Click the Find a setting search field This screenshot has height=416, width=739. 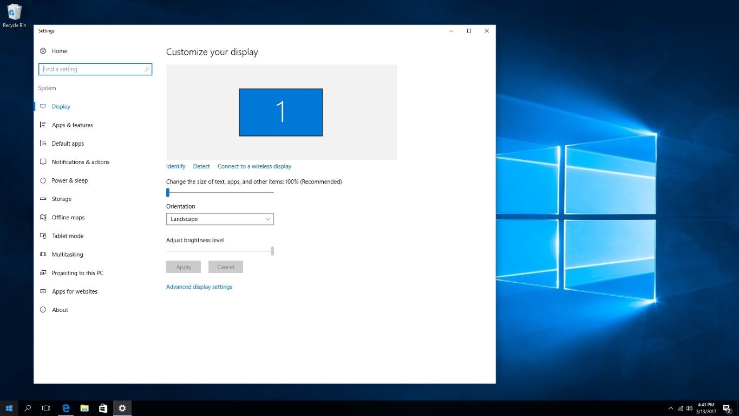click(95, 69)
